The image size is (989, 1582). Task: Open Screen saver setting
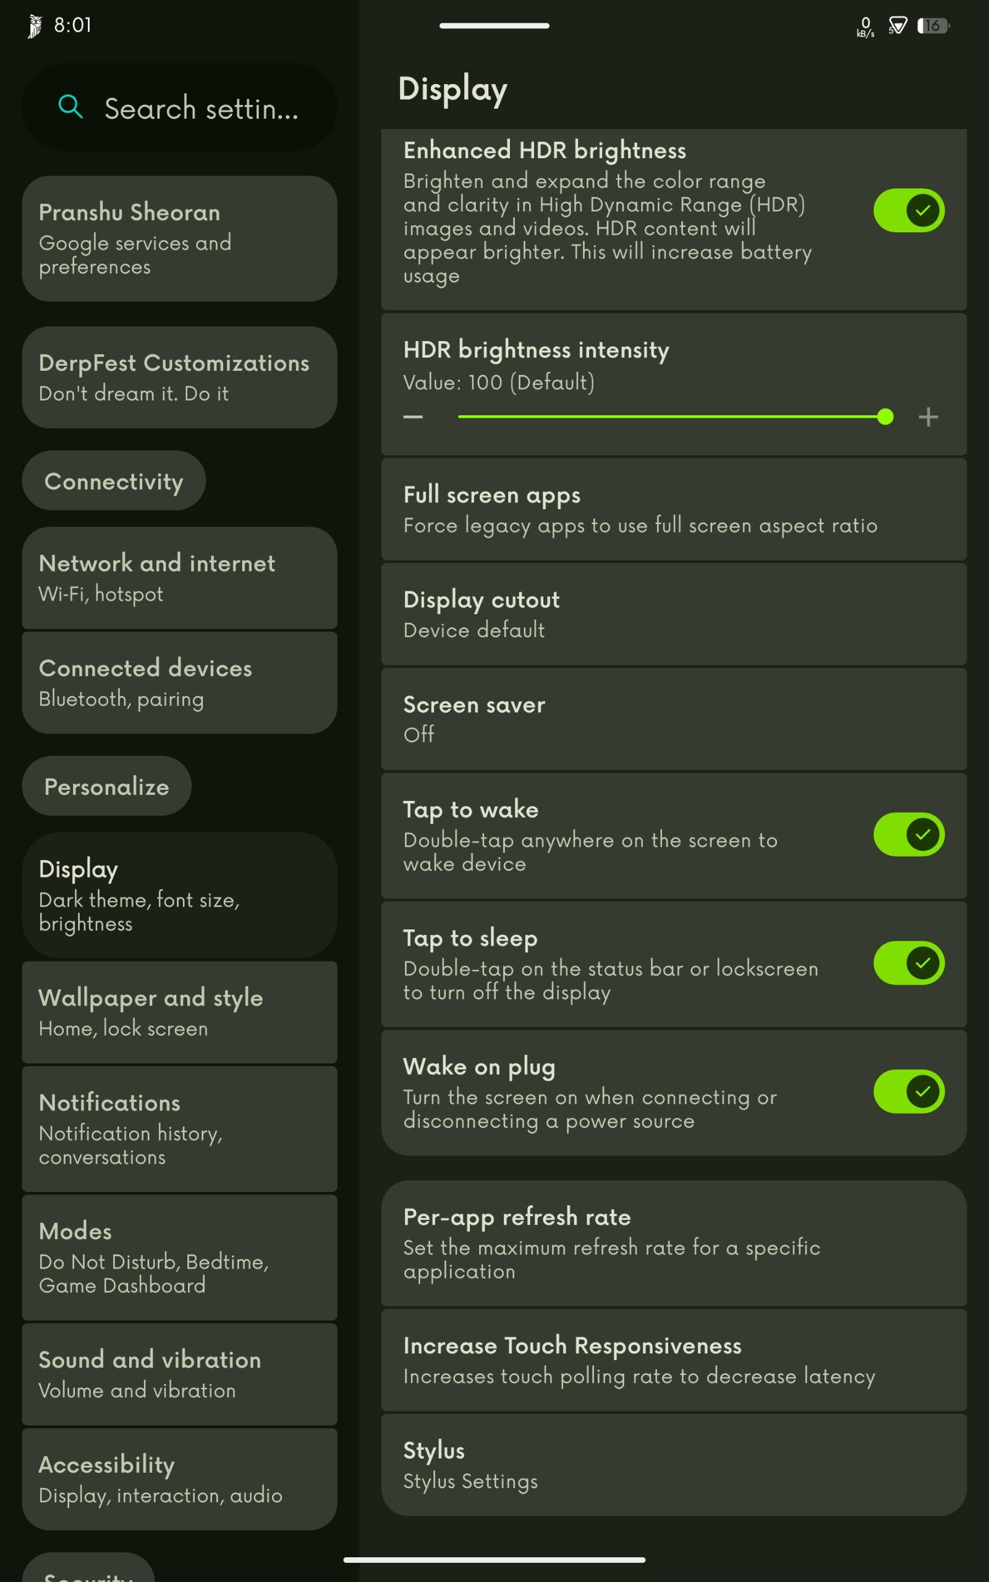pos(674,719)
